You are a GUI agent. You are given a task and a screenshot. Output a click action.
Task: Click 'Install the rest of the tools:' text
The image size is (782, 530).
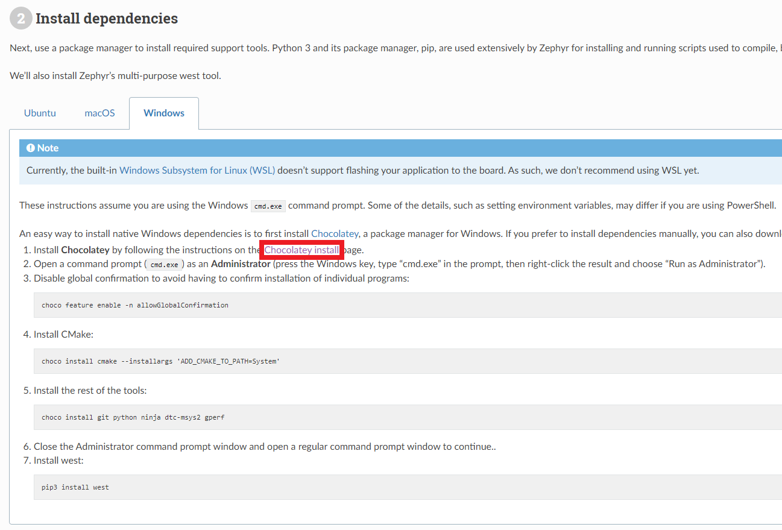tap(90, 390)
